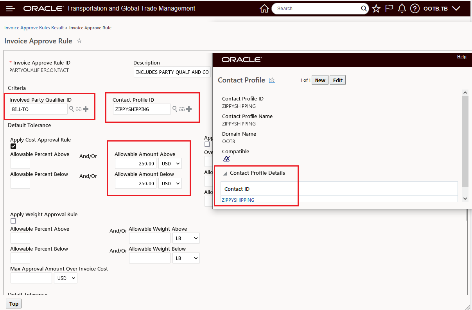
Task: Open the help question mark icon
Action: pos(415,9)
